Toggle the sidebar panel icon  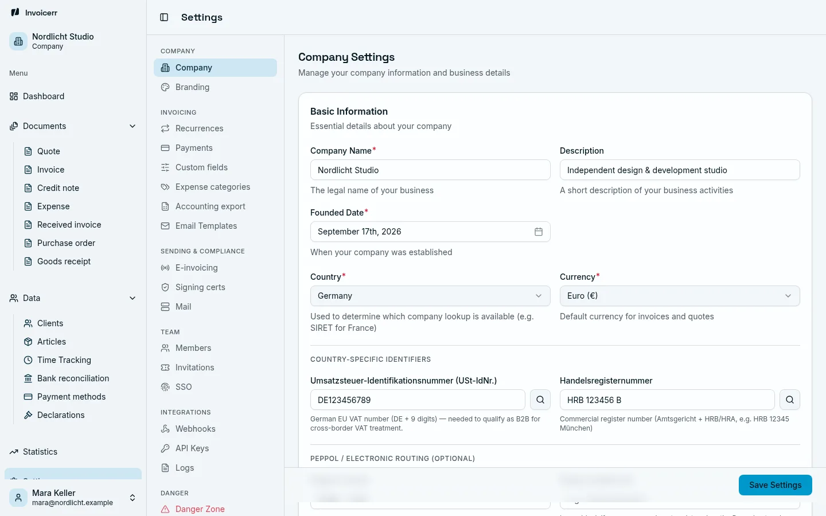(164, 17)
